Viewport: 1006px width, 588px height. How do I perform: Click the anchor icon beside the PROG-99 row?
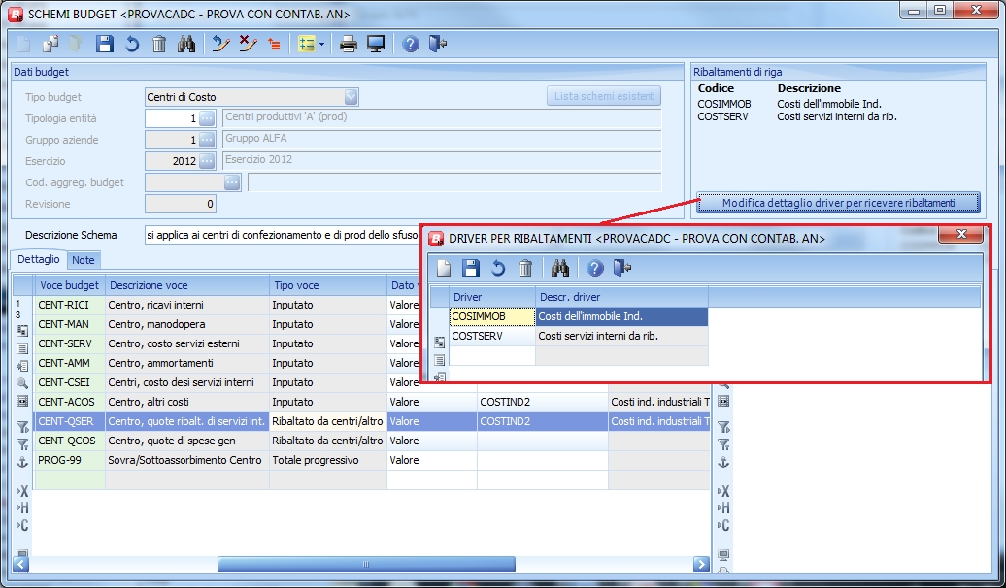(x=22, y=462)
